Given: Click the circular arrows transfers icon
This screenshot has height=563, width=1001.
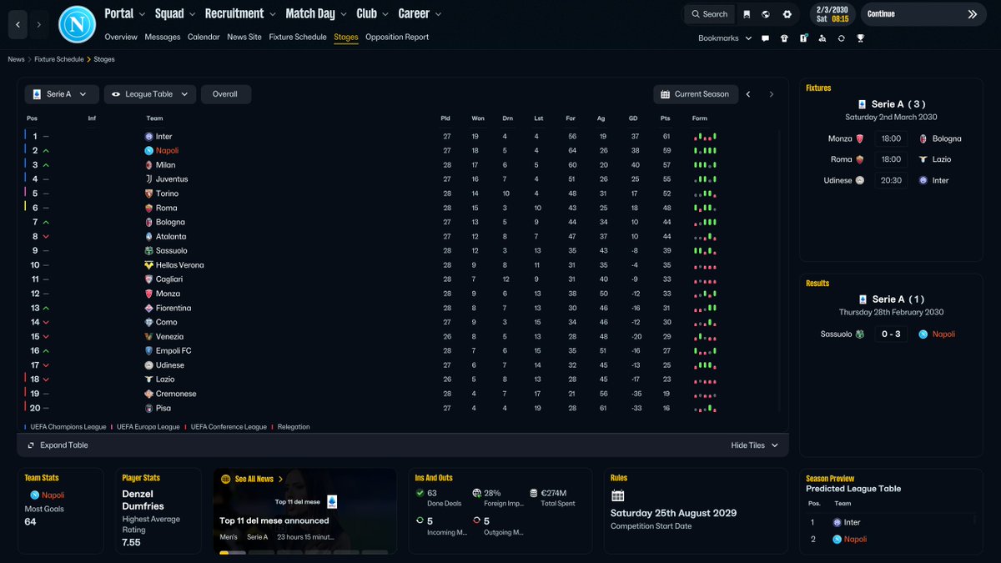Looking at the screenshot, I should click(x=841, y=38).
